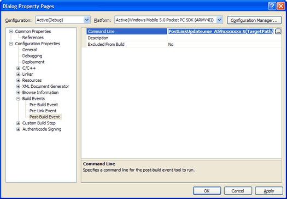The height and width of the screenshot is (199, 287).
Task: Expand the XML Document Generator node
Action: pyautogui.click(x=18, y=87)
